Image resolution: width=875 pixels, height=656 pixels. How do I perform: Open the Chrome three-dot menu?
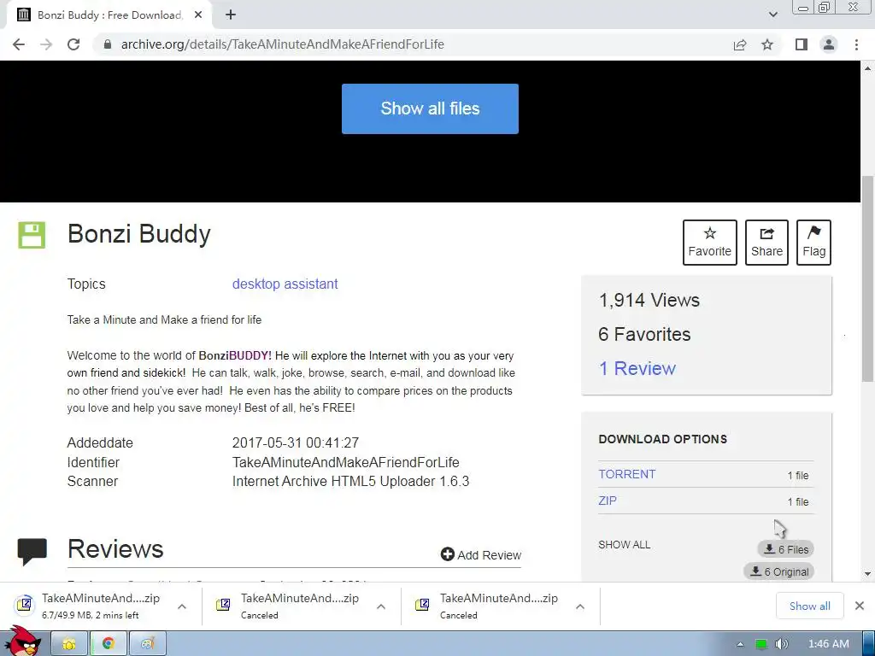[x=856, y=44]
